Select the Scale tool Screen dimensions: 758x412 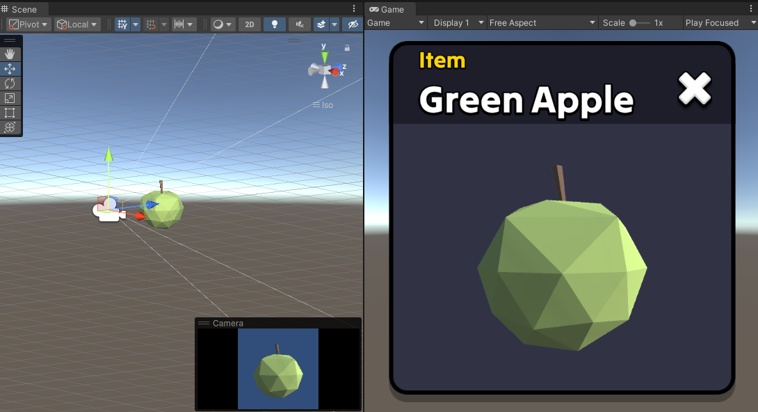click(x=10, y=98)
